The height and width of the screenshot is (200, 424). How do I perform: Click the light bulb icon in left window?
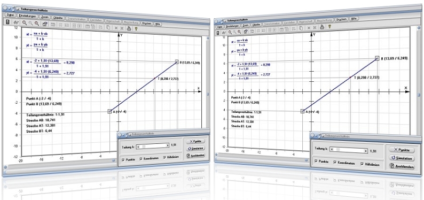click(136, 28)
